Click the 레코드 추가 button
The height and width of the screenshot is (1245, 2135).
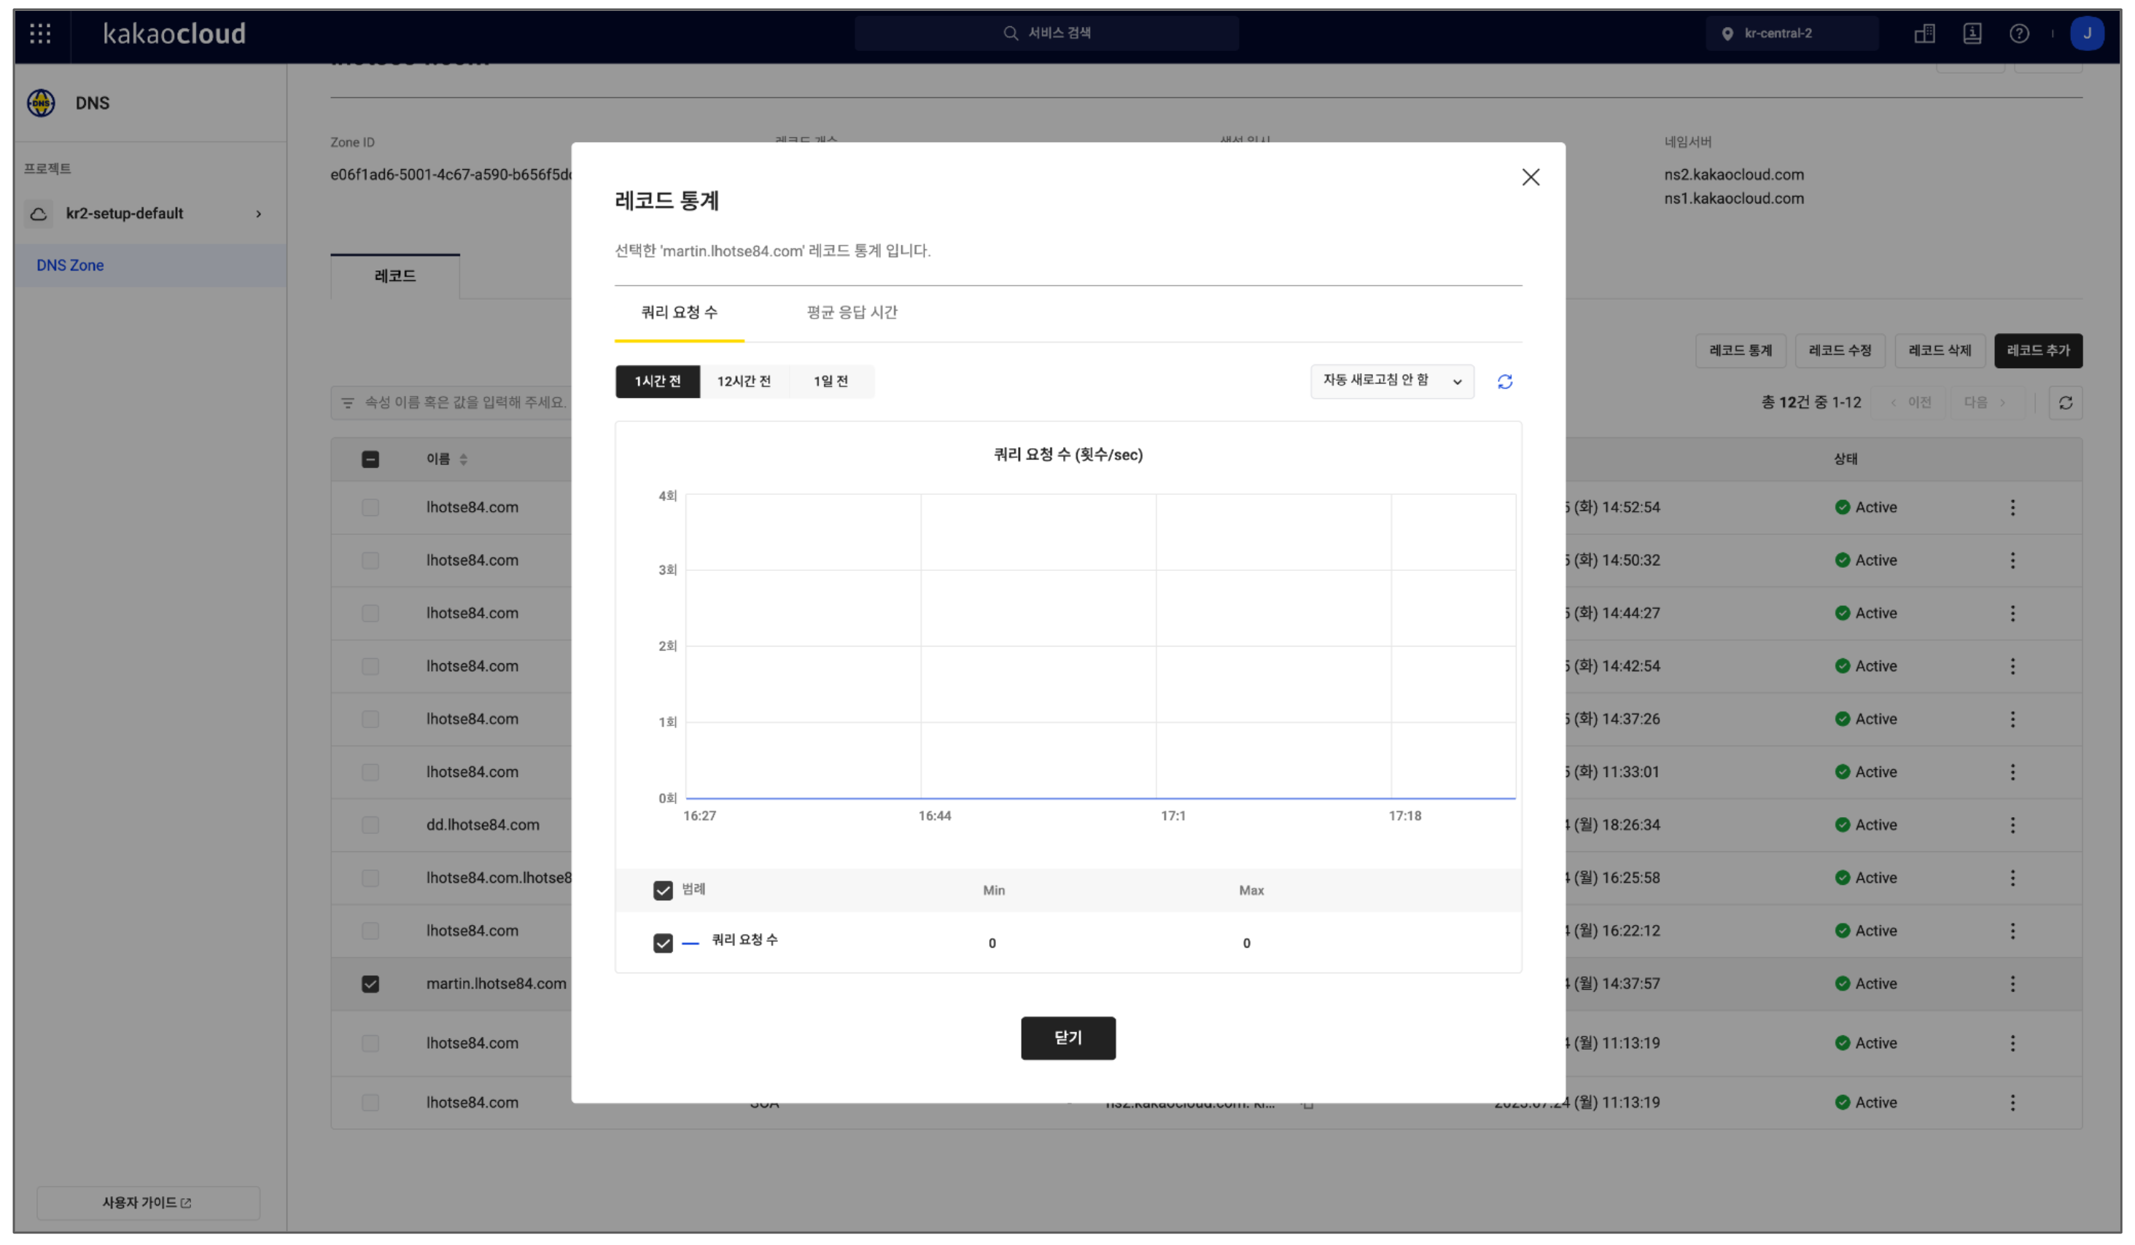(x=2037, y=351)
